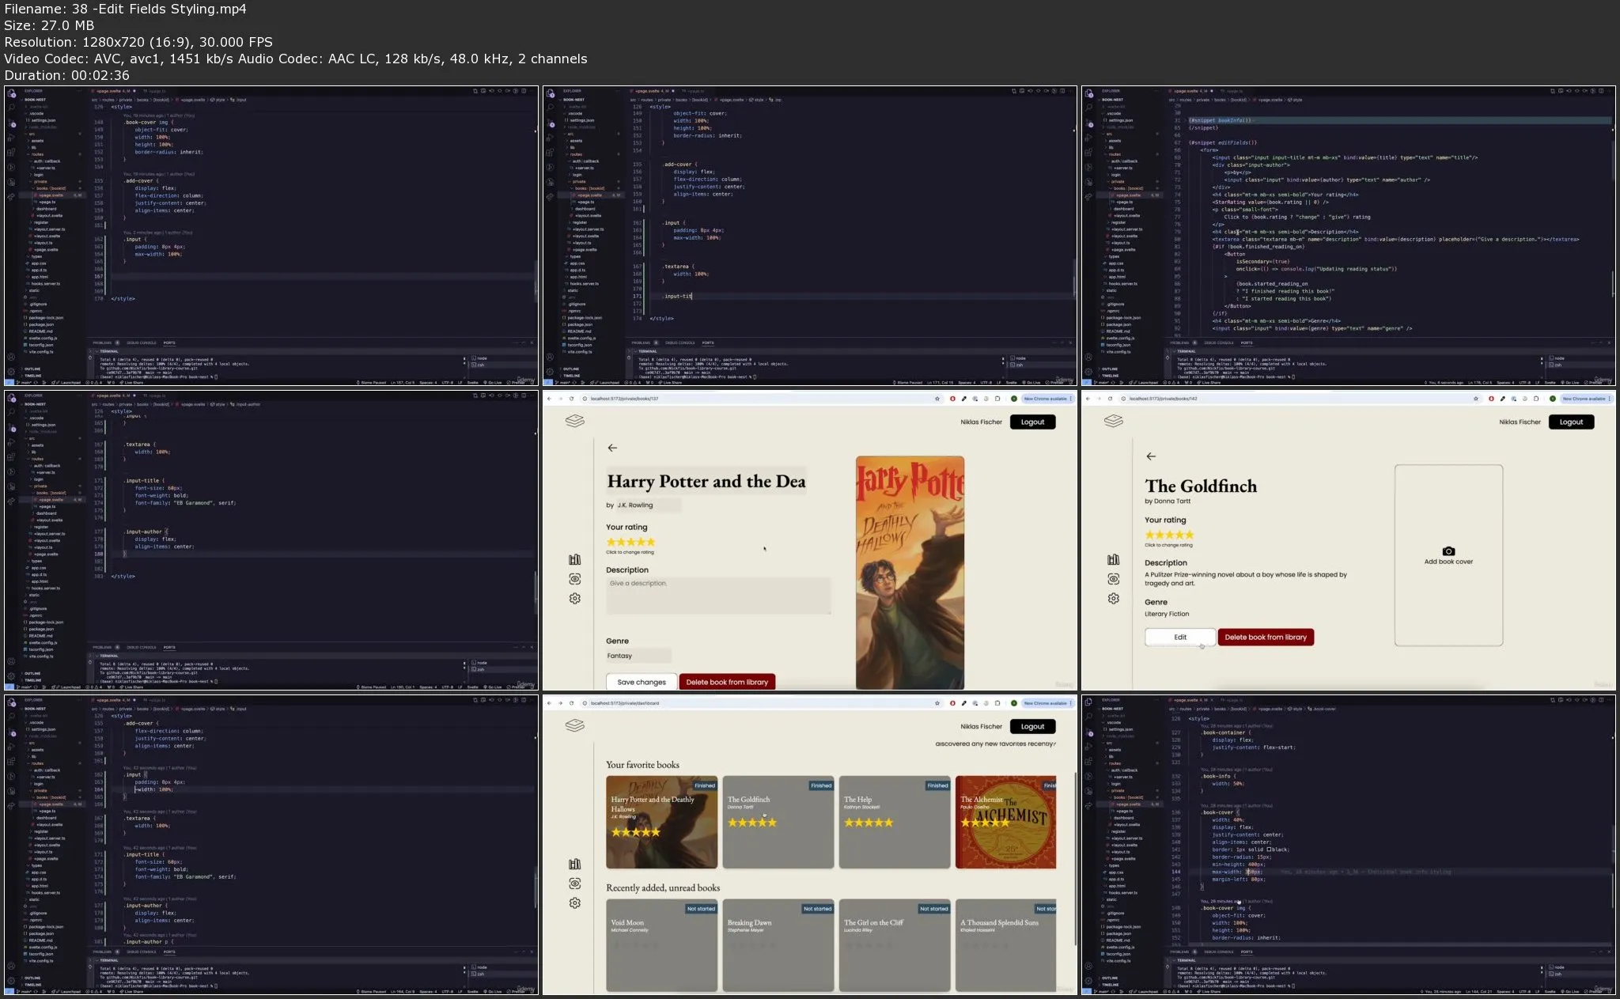
Task: Click library shelf icon on Goldfinch page sidebar
Action: [x=1114, y=560]
